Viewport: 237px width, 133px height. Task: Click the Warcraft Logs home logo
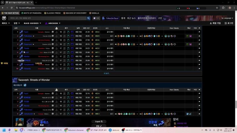(x=4, y=18)
